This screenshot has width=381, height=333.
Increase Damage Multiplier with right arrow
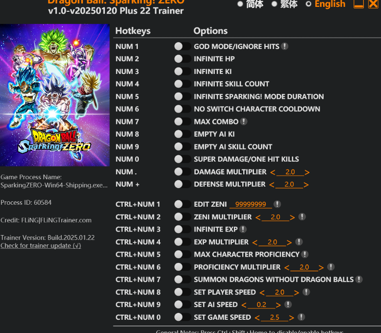[x=307, y=172]
